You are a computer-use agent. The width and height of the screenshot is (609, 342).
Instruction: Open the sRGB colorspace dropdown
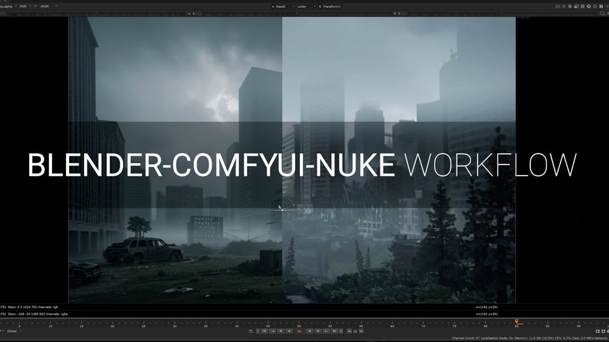48,6
